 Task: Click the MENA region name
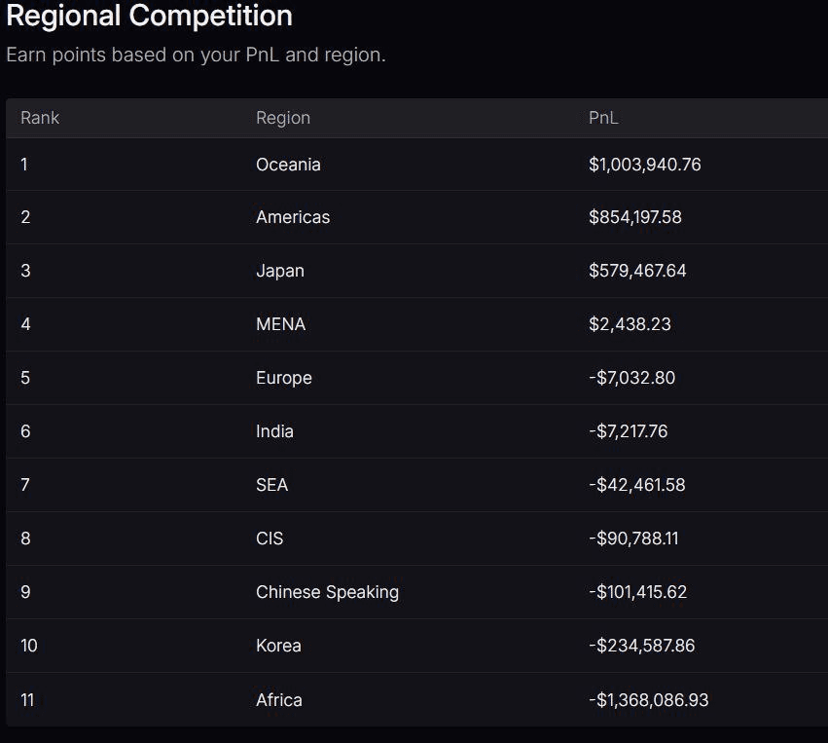point(280,324)
